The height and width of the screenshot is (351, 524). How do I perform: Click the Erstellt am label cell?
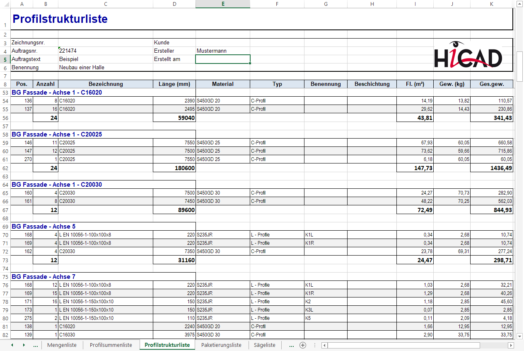click(x=174, y=59)
